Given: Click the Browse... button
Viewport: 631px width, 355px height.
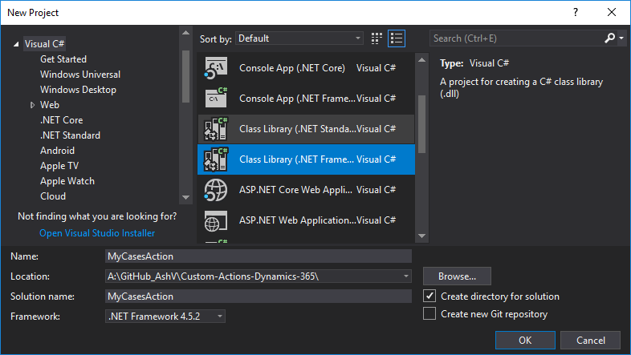Looking at the screenshot, I should click(x=457, y=276).
